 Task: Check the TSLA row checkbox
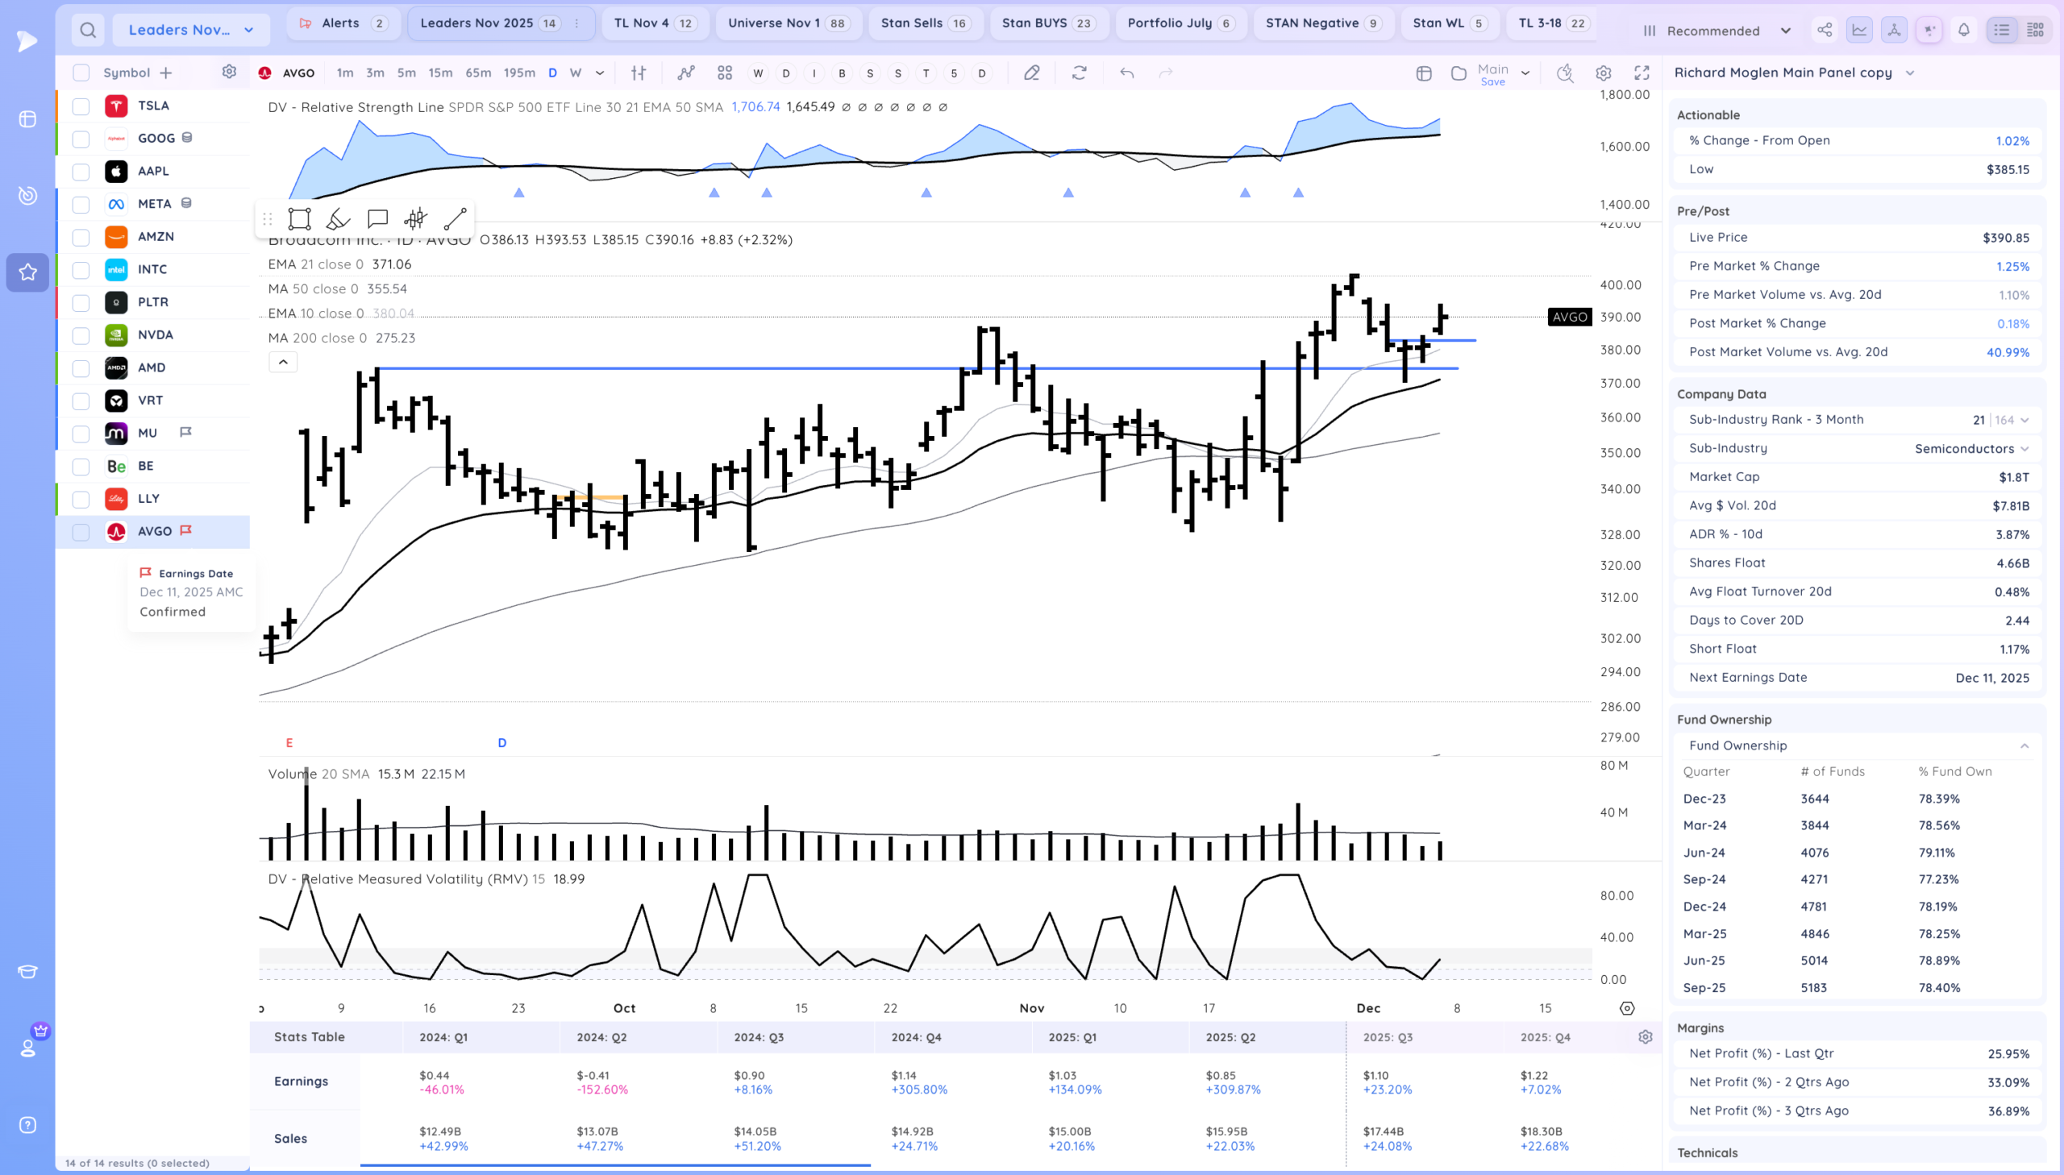click(x=81, y=106)
